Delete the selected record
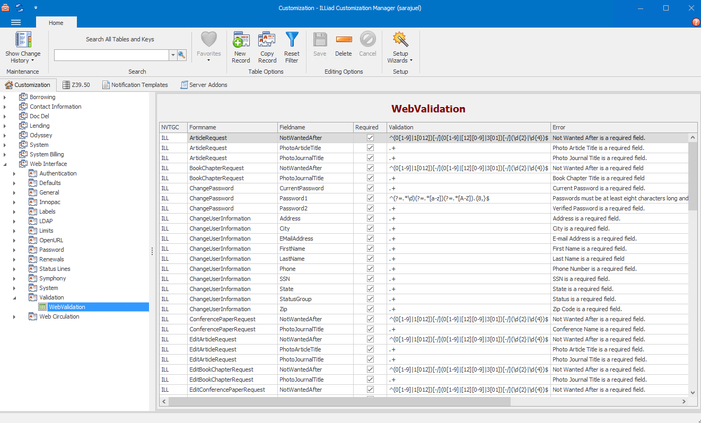 pos(343,45)
